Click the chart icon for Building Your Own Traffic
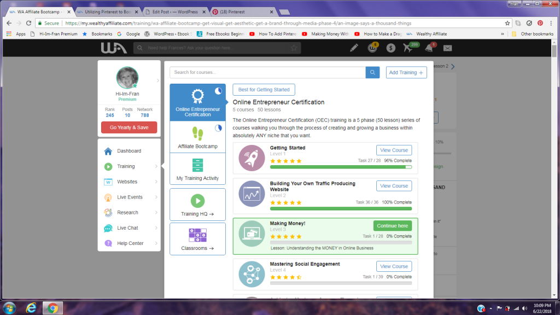This screenshot has height=315, width=560. click(x=252, y=194)
